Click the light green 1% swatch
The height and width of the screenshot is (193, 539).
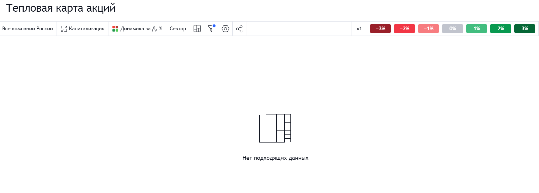coord(477,29)
